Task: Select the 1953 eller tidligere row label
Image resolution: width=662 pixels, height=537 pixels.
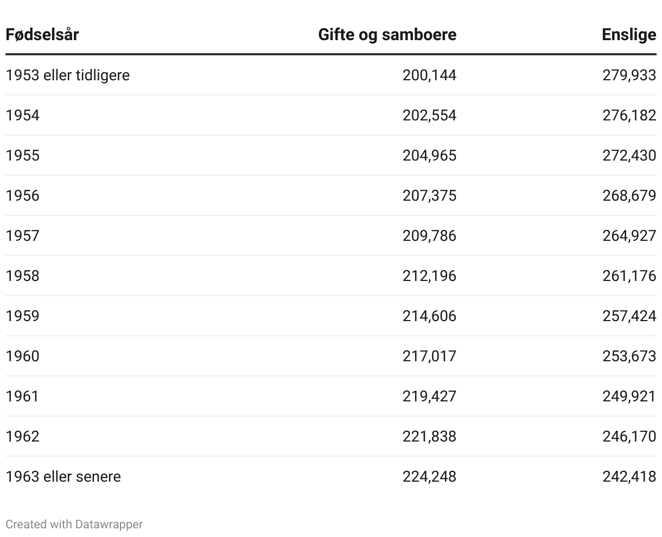Action: coord(68,75)
